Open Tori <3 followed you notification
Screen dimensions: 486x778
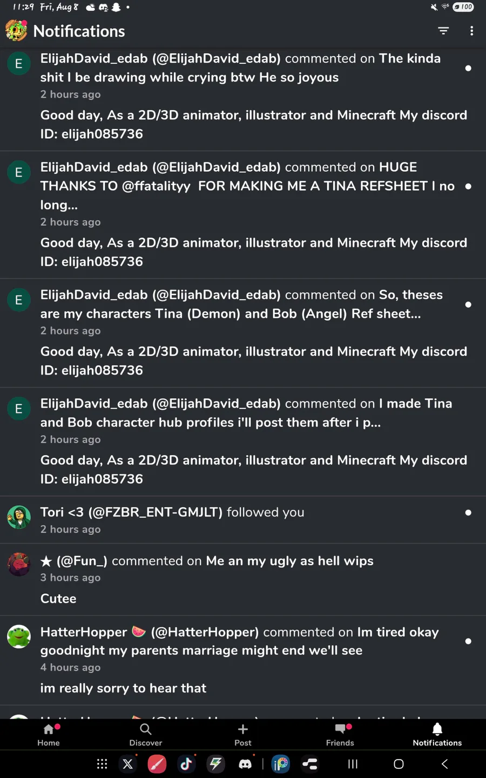pyautogui.click(x=243, y=520)
